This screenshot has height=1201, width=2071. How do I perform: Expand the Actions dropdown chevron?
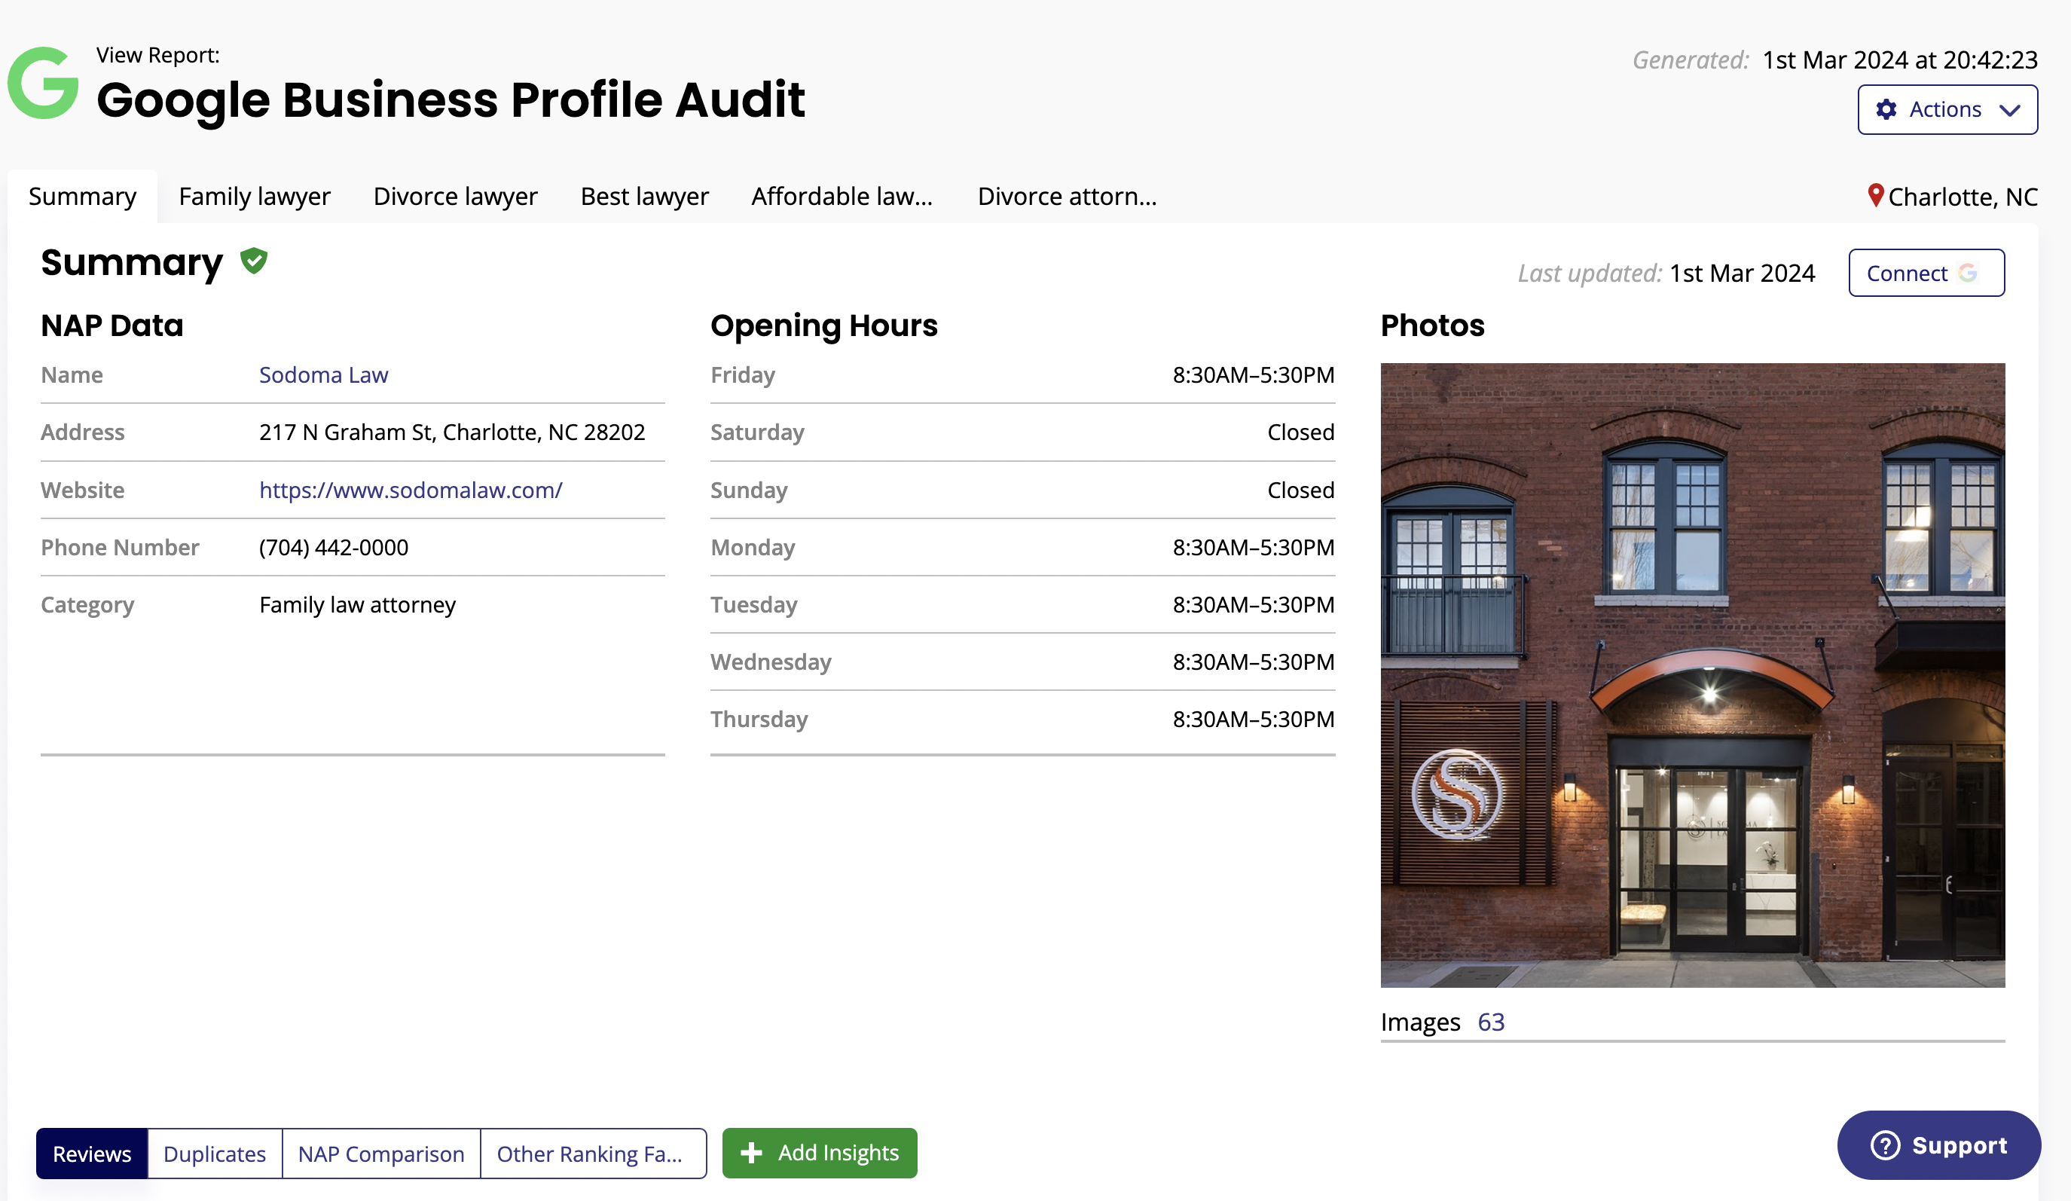(2009, 110)
